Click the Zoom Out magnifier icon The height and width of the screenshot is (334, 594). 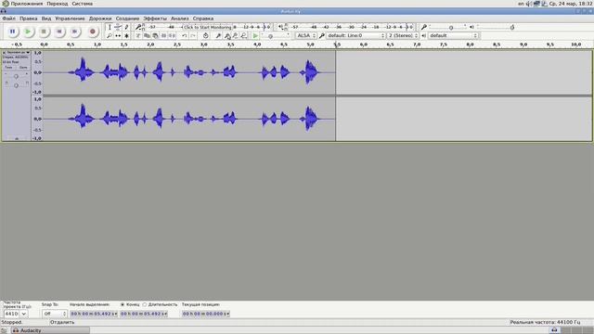(226, 35)
